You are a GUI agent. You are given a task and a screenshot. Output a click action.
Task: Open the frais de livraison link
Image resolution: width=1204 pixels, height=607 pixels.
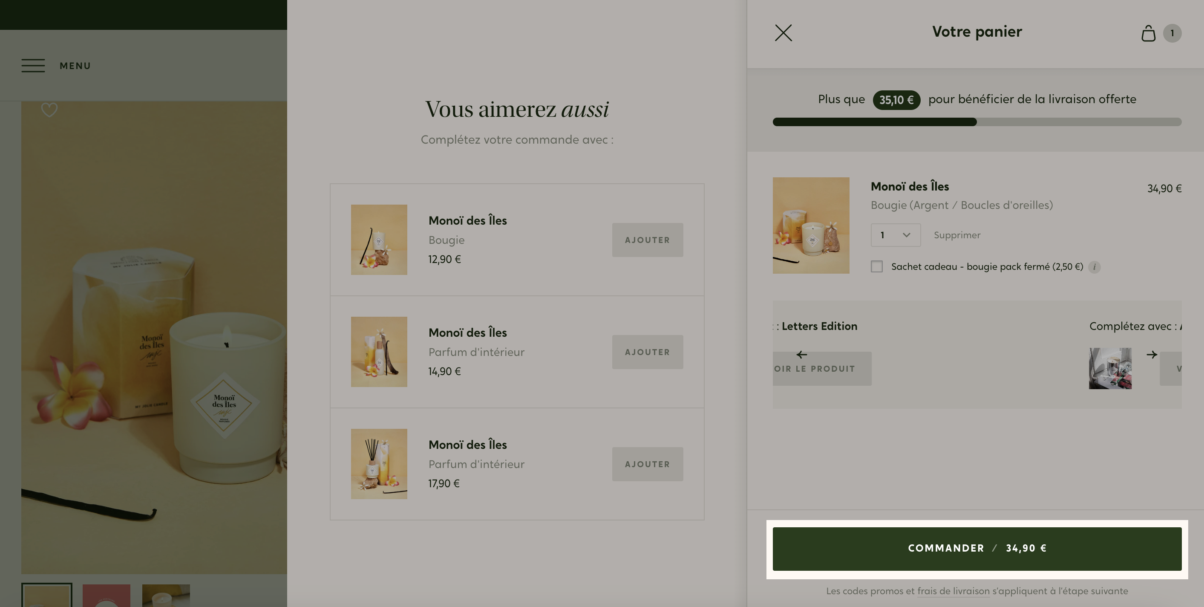pos(953,591)
